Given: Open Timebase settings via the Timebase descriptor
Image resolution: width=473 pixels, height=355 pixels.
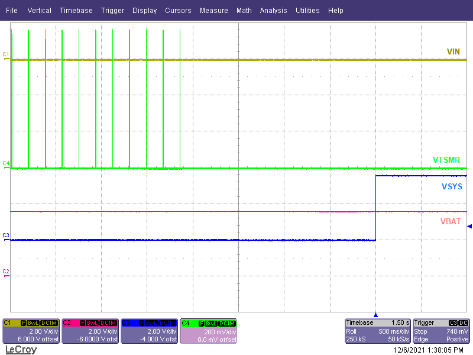Looking at the screenshot, I should tap(377, 331).
